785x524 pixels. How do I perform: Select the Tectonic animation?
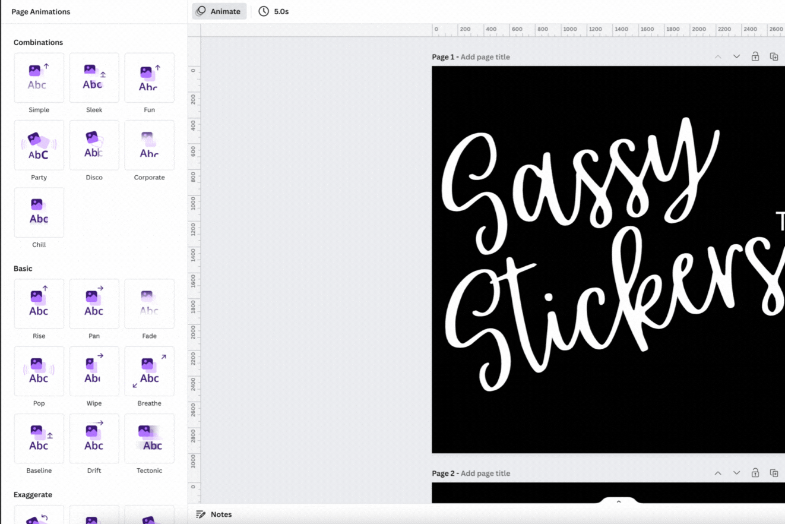[x=149, y=438]
